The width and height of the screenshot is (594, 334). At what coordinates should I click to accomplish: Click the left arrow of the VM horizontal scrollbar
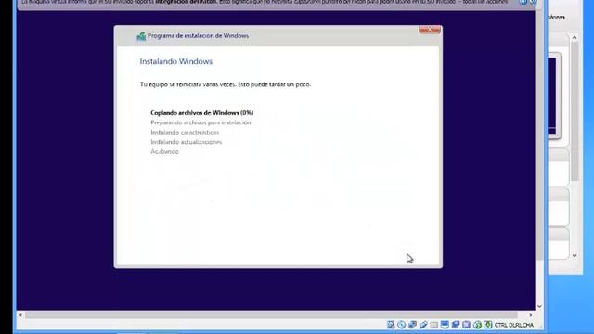tap(20, 315)
